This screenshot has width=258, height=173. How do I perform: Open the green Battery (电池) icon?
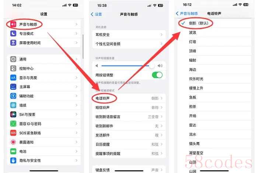[13, 151]
